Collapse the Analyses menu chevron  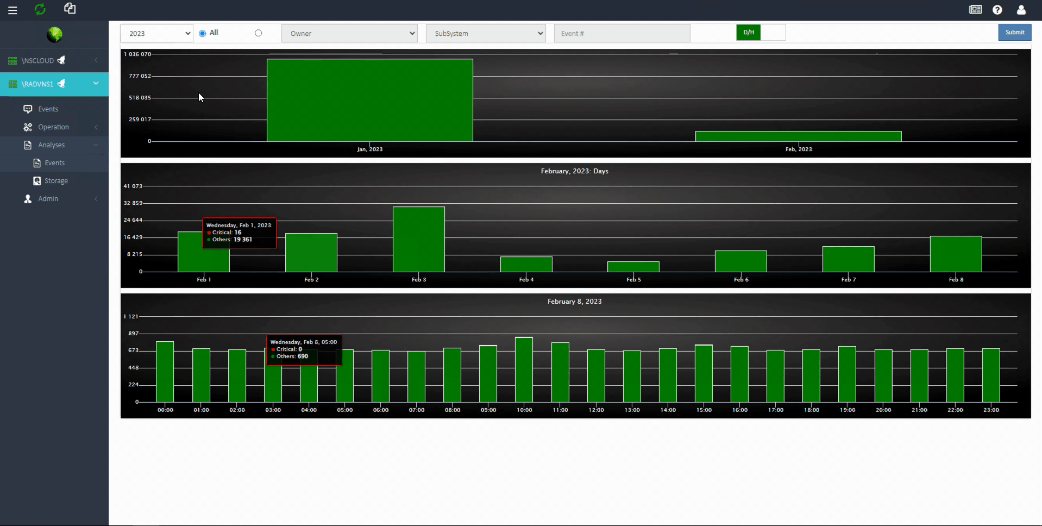point(96,145)
